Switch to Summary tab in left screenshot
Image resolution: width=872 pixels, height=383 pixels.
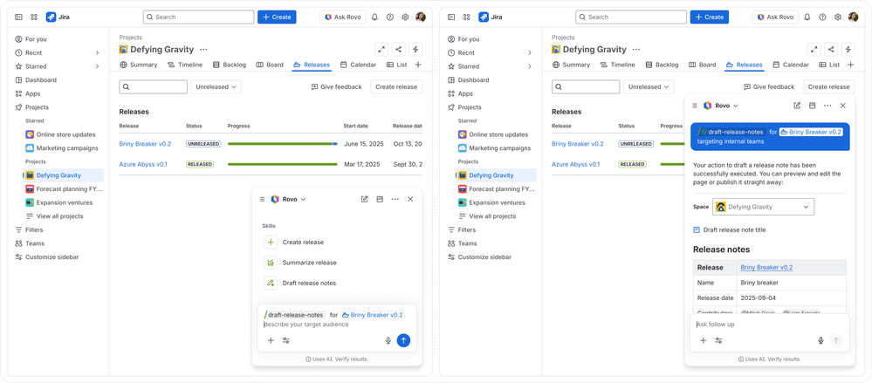139,65
